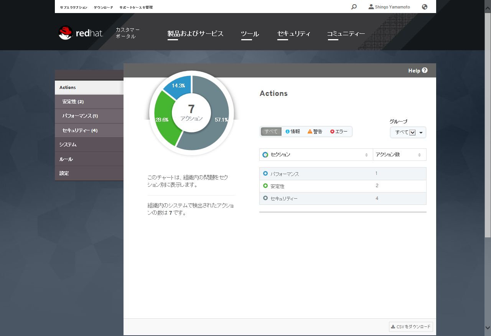The image size is (491, 336).
Task: Open システム in sidebar
Action: [x=89, y=145]
